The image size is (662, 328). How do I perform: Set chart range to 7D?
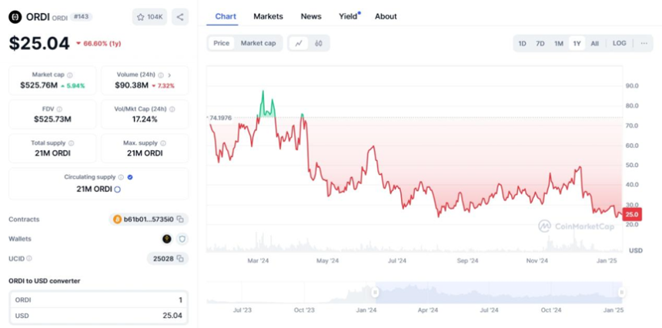coord(540,43)
